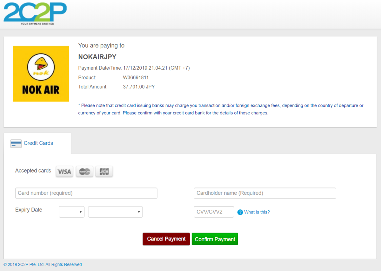Screen dimensions: 381x271
Task: Click the Cancel Payment button
Action: pyautogui.click(x=166, y=239)
